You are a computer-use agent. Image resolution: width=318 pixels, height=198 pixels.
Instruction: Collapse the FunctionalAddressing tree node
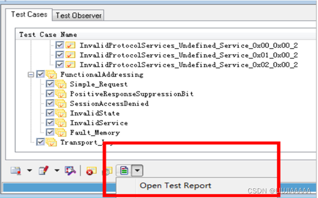(x=31, y=75)
